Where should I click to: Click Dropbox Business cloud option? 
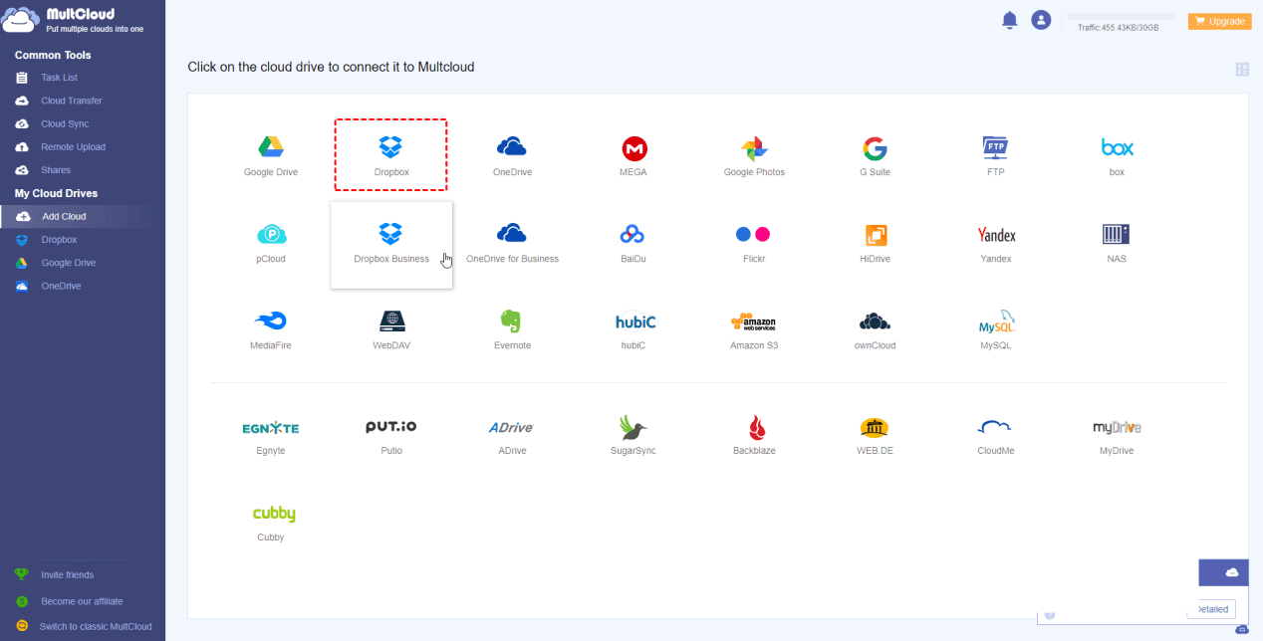click(x=391, y=245)
